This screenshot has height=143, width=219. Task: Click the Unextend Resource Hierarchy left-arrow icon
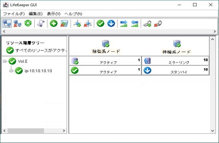(x=135, y=23)
